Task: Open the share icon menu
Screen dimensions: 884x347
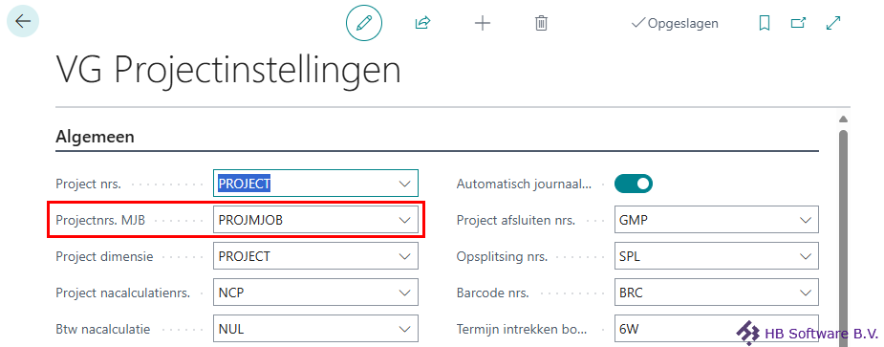Action: tap(422, 23)
